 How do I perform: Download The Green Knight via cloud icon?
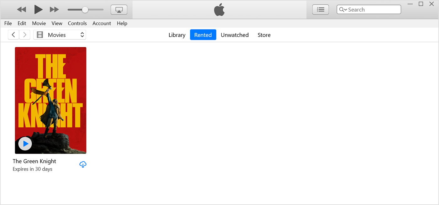coord(83,164)
